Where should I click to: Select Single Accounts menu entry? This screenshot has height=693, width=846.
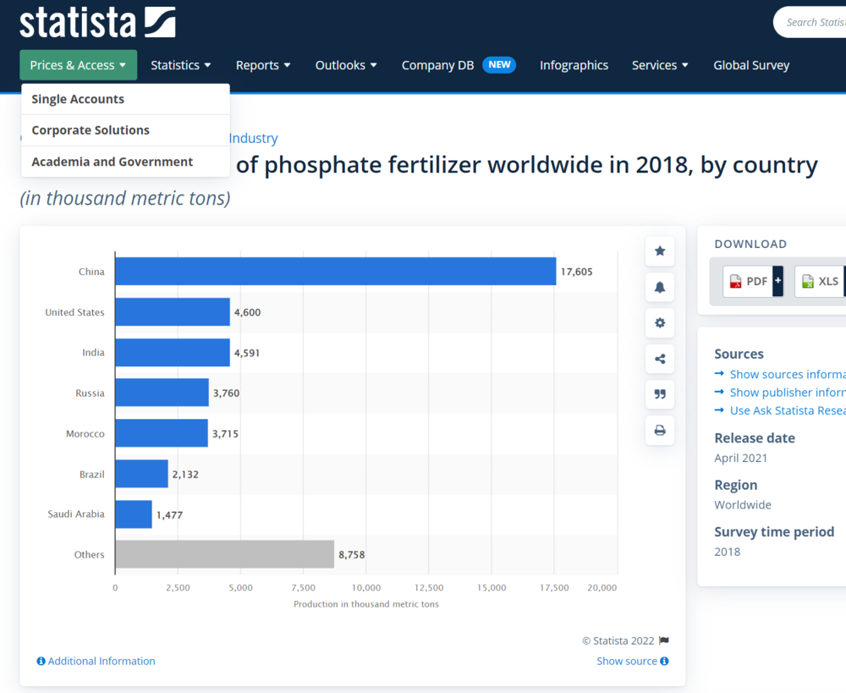click(x=78, y=99)
